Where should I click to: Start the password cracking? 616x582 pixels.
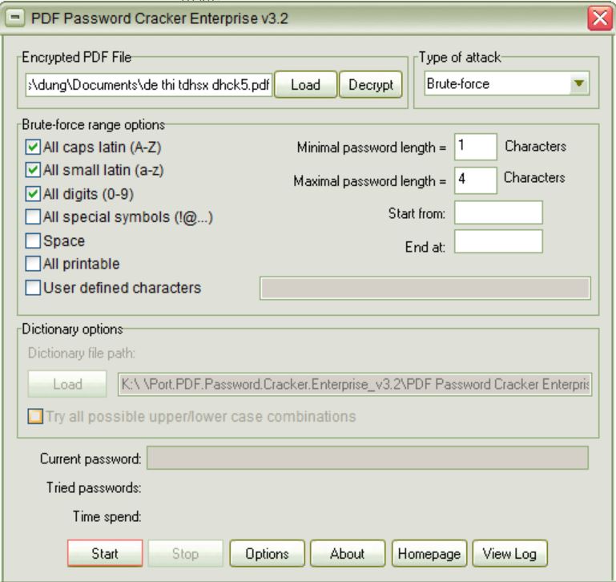point(105,553)
